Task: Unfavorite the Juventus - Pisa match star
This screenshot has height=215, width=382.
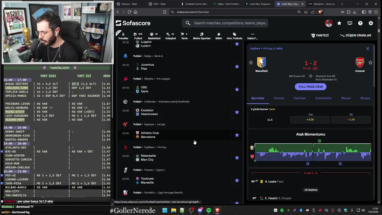Action: click(x=237, y=67)
